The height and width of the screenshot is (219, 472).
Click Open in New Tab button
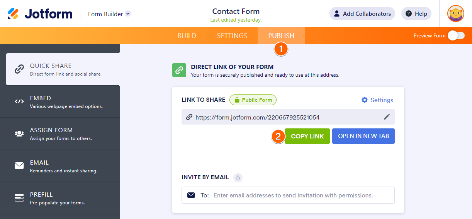pyautogui.click(x=363, y=136)
